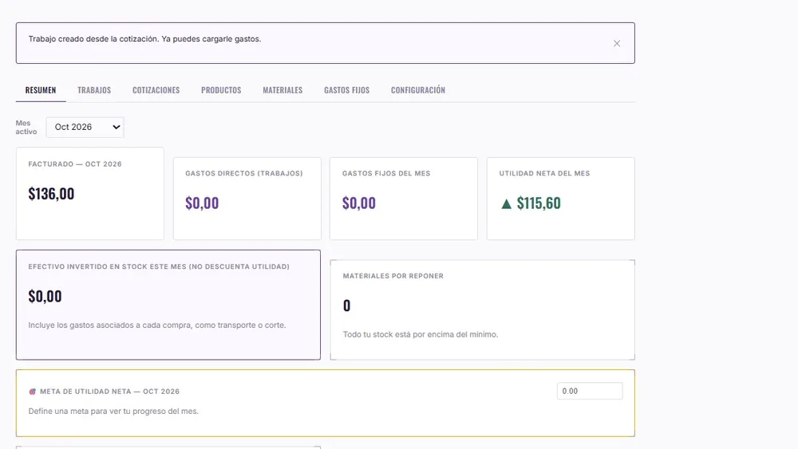Switch to the Trabajos tab
The image size is (798, 449).
coord(94,90)
